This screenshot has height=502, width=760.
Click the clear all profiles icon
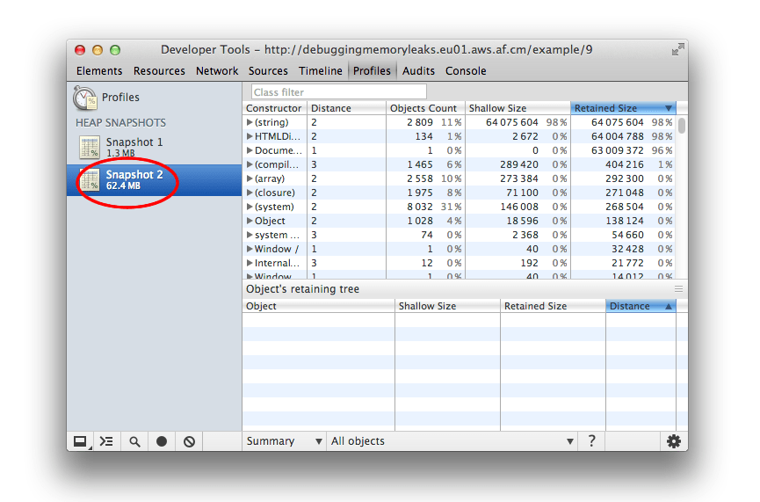point(189,441)
